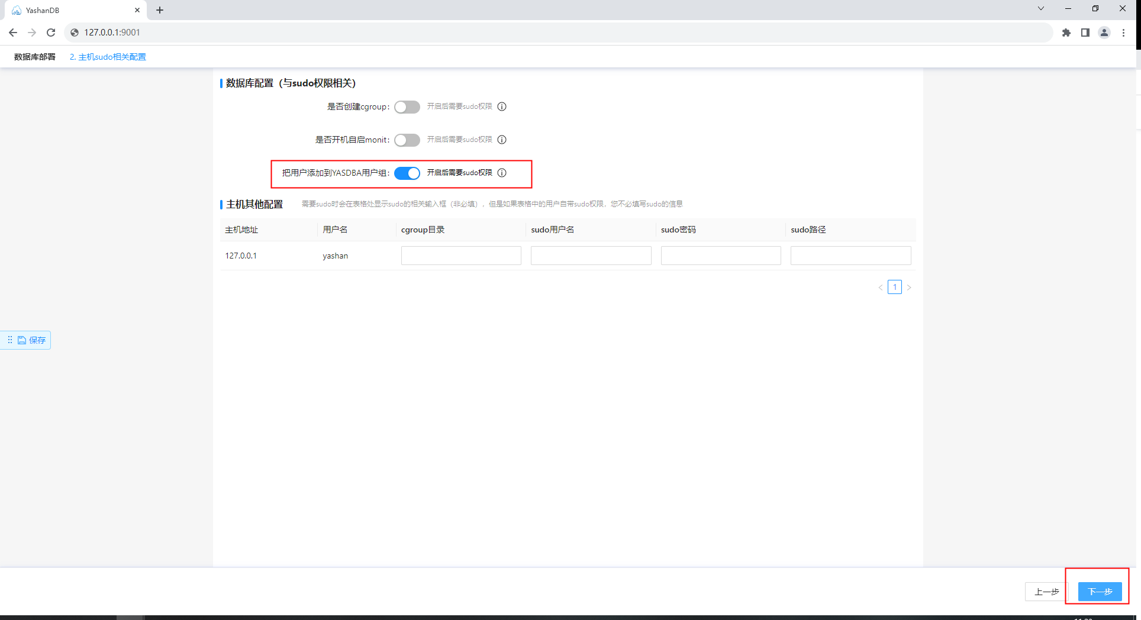The width and height of the screenshot is (1141, 620).
Task: Click browser back arrow
Action: tap(13, 33)
